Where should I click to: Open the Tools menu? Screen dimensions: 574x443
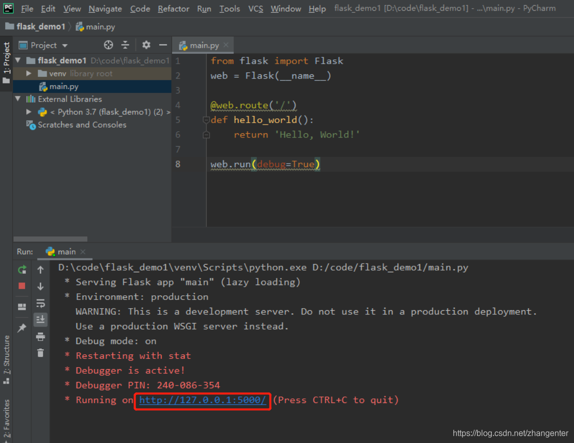pos(229,8)
